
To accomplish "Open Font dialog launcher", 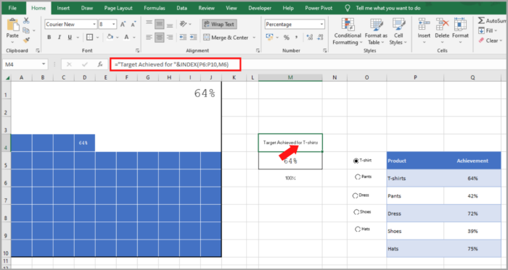I will pos(137,51).
